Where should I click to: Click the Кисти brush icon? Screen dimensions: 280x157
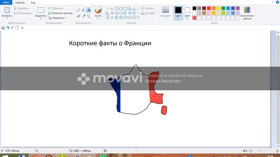pyautogui.click(x=98, y=10)
